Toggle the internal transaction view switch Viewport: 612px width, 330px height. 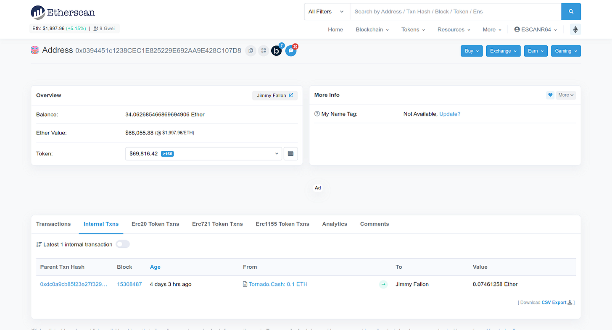coord(123,244)
